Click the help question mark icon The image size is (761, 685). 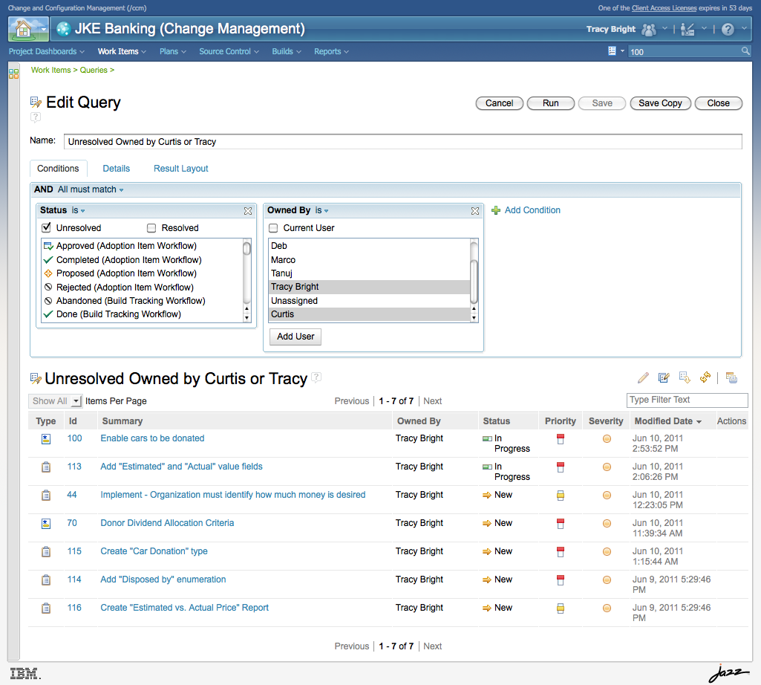click(728, 30)
